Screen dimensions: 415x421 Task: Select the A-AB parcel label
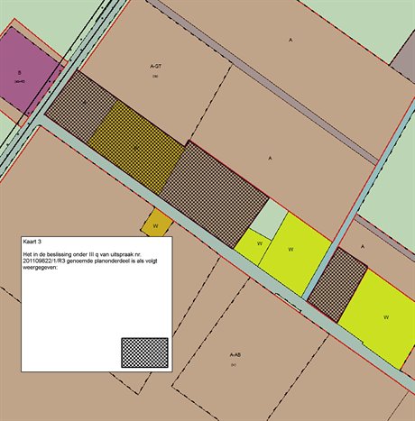[x=235, y=355]
